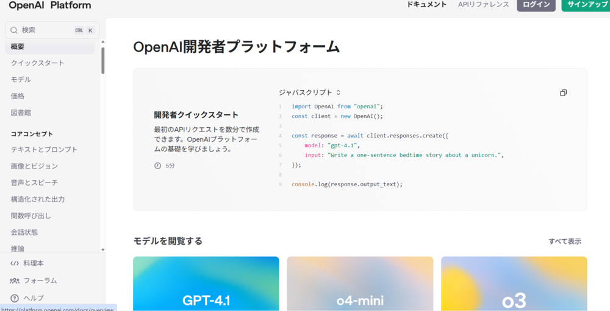Open 価格 in the sidebar
Image resolution: width=610 pixels, height=311 pixels.
point(18,96)
